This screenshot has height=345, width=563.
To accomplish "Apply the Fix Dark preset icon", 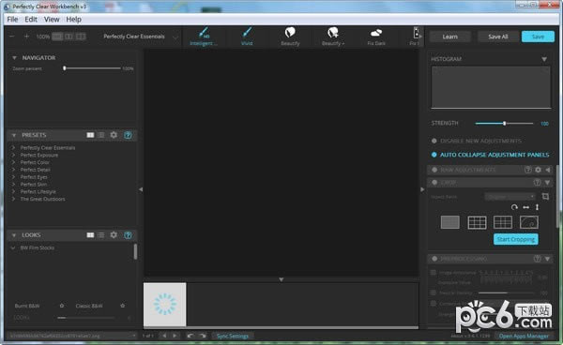I will (x=376, y=33).
